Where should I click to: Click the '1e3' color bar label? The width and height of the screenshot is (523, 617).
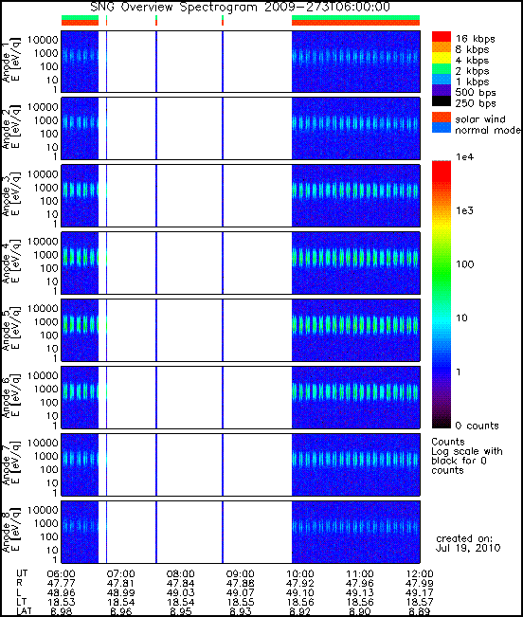[465, 210]
